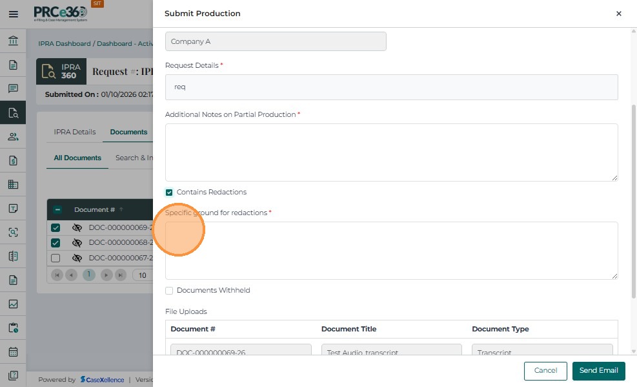Switch to the IPRA Details tab
Viewport: 637px width, 387px height.
pos(75,132)
